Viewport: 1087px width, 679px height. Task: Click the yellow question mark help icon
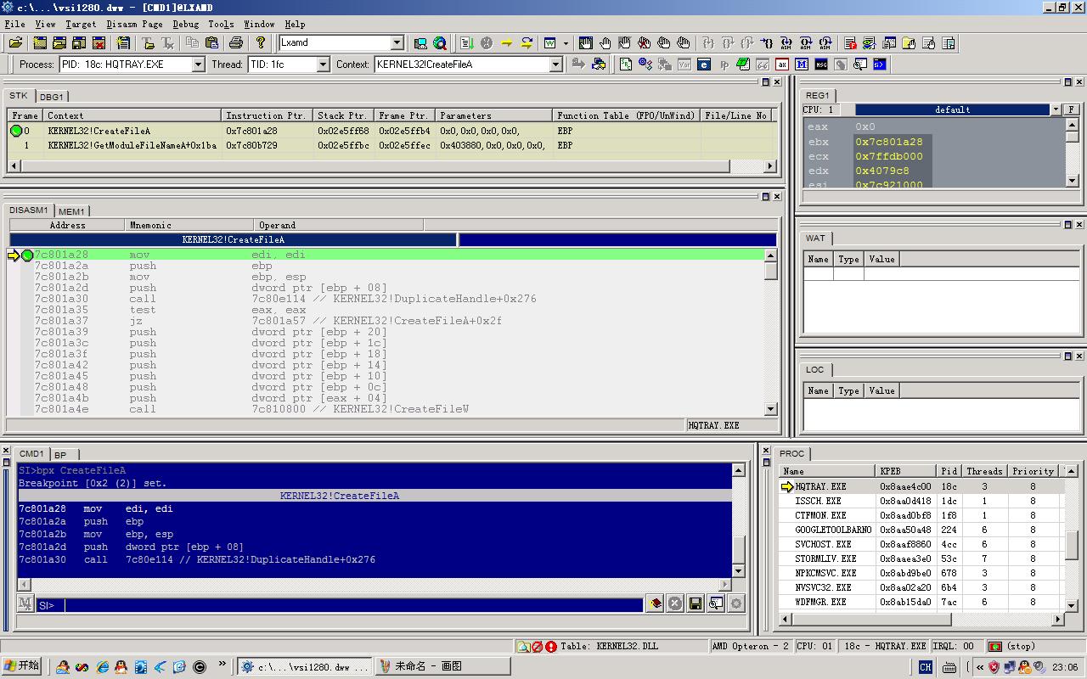[x=261, y=42]
